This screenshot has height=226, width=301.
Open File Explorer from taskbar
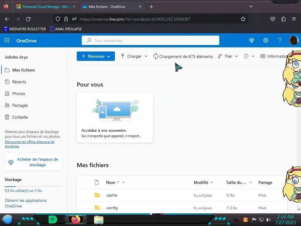[x=99, y=220]
